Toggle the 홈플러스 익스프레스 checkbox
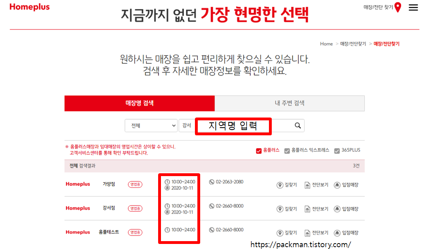The height and width of the screenshot is (250, 421). pyautogui.click(x=287, y=151)
